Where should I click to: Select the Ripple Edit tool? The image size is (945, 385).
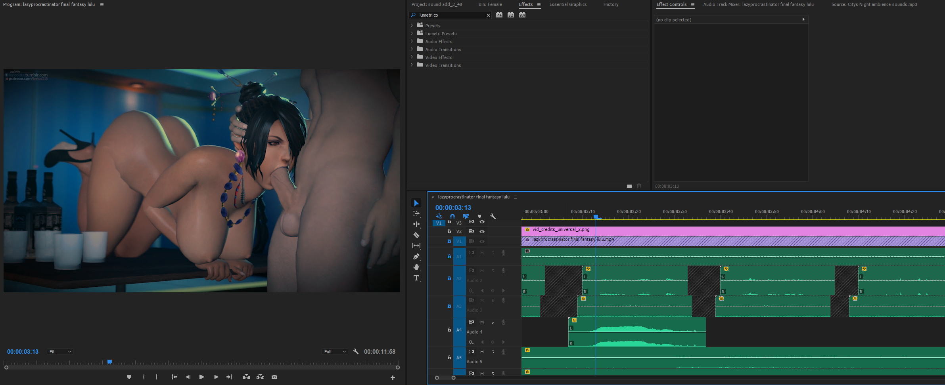point(416,224)
